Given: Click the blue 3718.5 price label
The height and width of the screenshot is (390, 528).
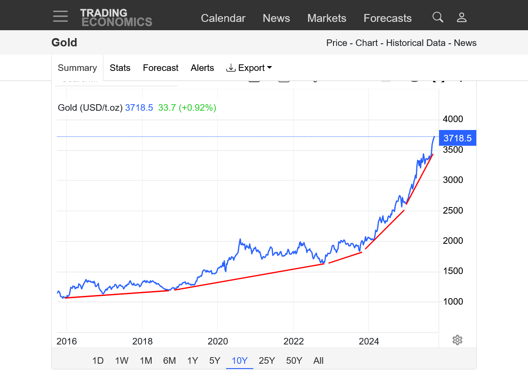Looking at the screenshot, I should pos(457,138).
